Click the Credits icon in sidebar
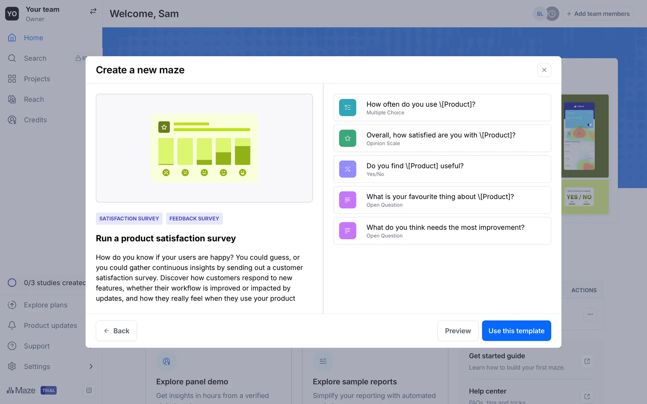647x404 pixels. tap(12, 120)
